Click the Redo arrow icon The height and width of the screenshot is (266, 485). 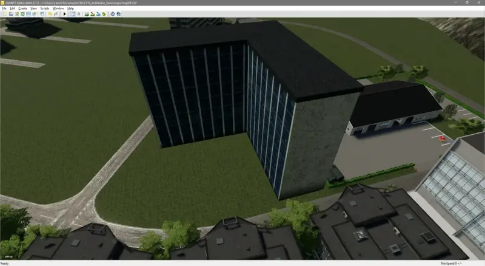[56, 14]
